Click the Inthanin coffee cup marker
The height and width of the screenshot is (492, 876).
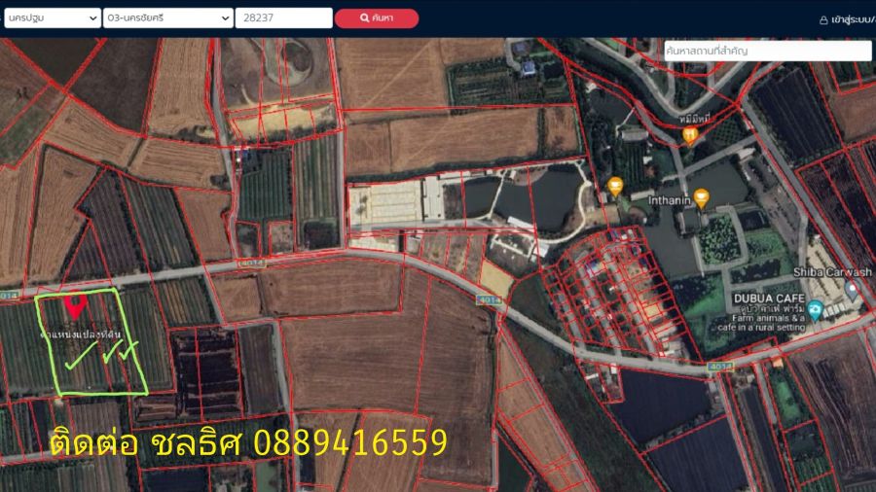coord(702,197)
